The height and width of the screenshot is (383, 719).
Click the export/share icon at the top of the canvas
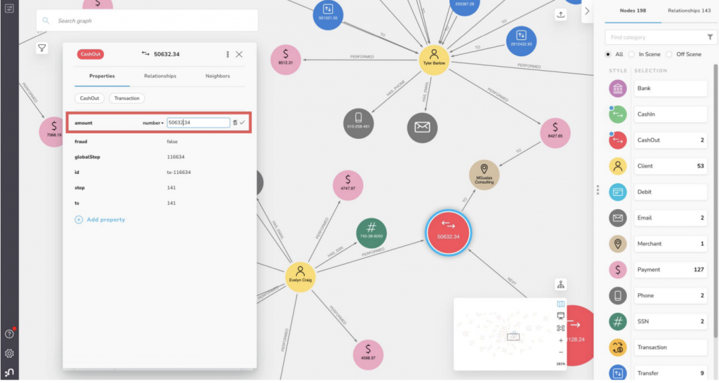pos(560,15)
